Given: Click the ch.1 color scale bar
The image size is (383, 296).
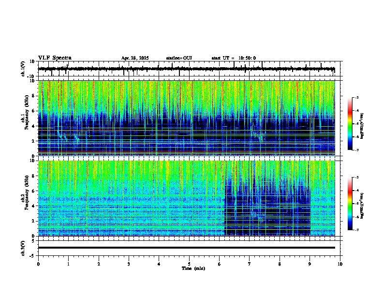Looking at the screenshot, I should coord(350,124).
